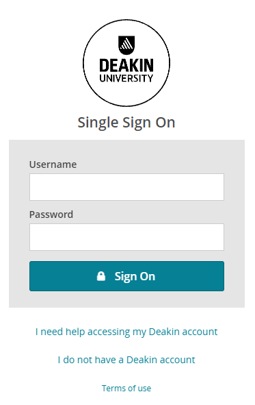Click the white stripes inside the shield emblem
Image resolution: width=255 pixels, height=405 pixels.
pos(126,44)
